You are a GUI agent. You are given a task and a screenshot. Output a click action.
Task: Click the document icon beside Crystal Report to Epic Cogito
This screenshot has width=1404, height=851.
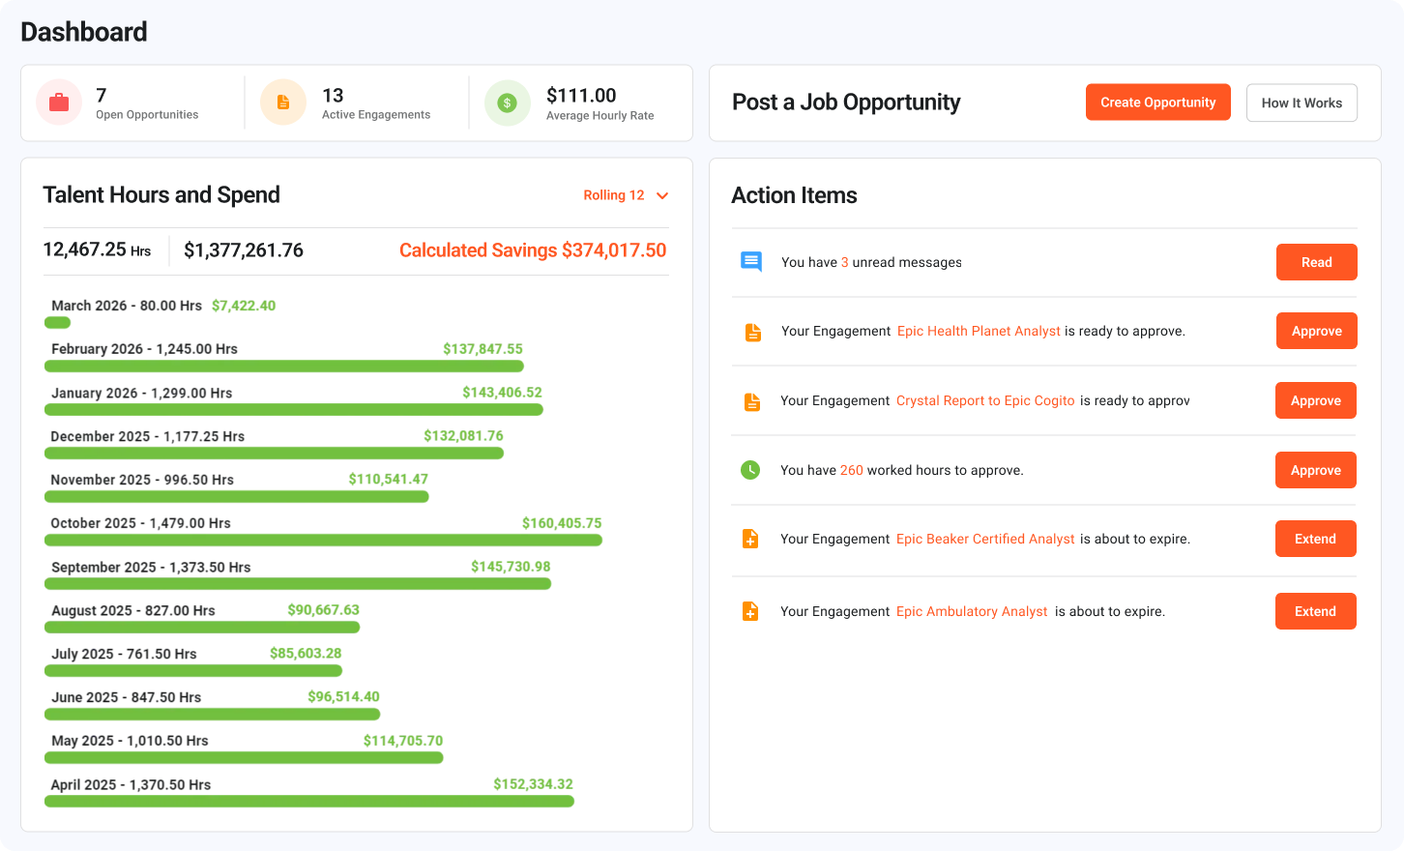click(x=751, y=400)
